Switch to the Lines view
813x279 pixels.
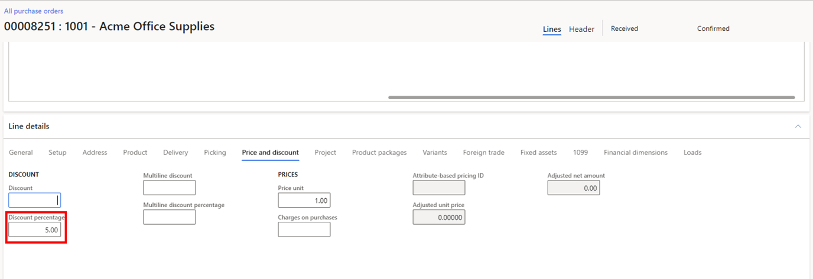[x=551, y=29]
